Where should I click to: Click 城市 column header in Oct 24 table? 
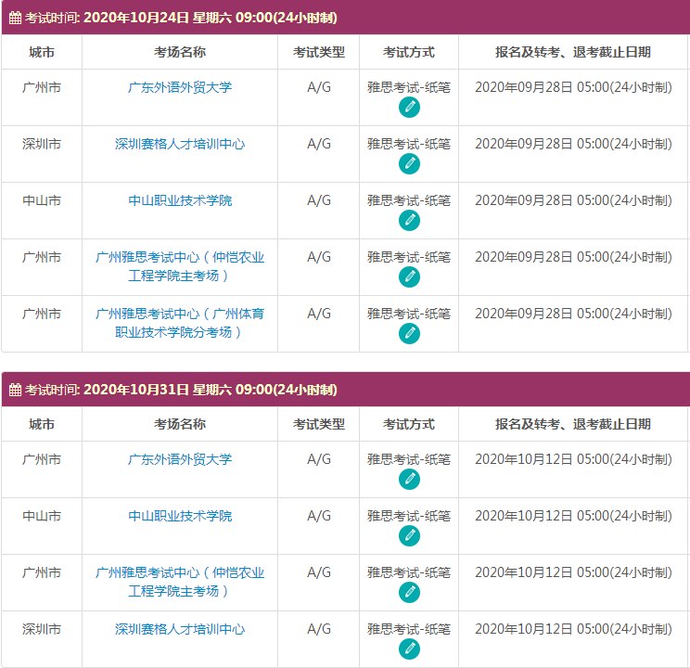coord(42,52)
